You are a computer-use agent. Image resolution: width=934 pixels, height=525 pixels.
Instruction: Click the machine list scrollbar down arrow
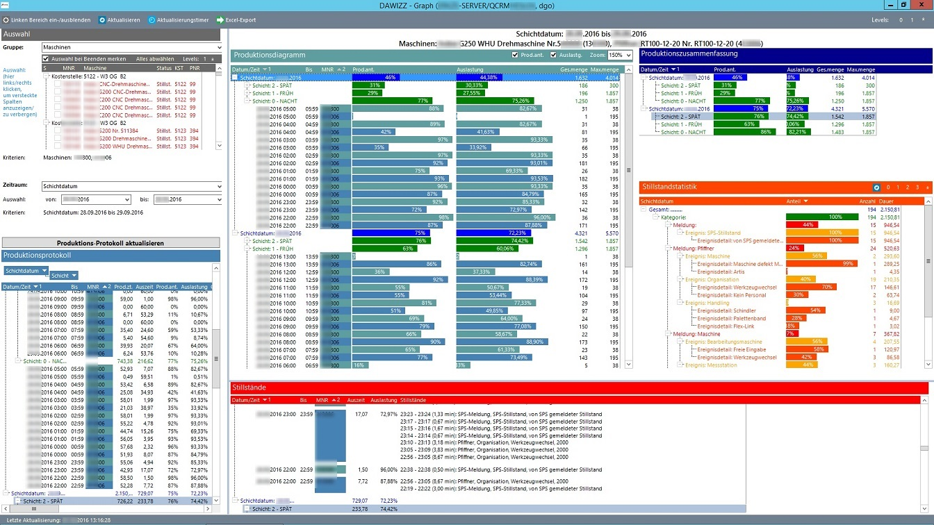pyautogui.click(x=219, y=147)
